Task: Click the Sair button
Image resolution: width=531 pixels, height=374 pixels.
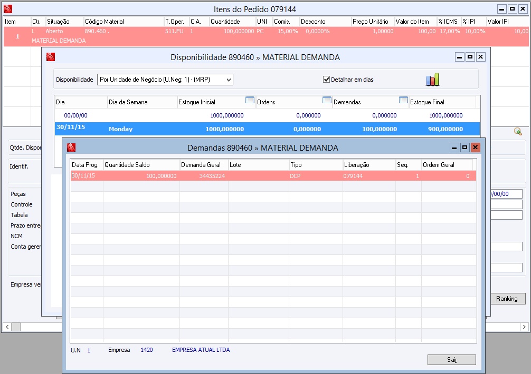Action: click(452, 359)
